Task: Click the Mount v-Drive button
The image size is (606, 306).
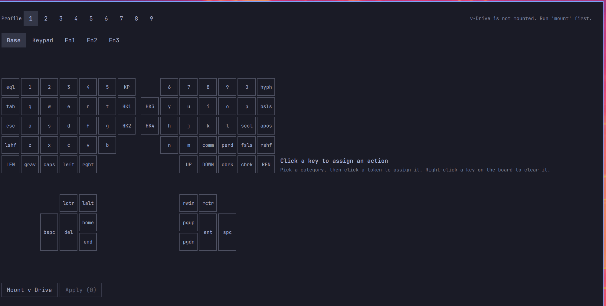Action: coord(29,290)
